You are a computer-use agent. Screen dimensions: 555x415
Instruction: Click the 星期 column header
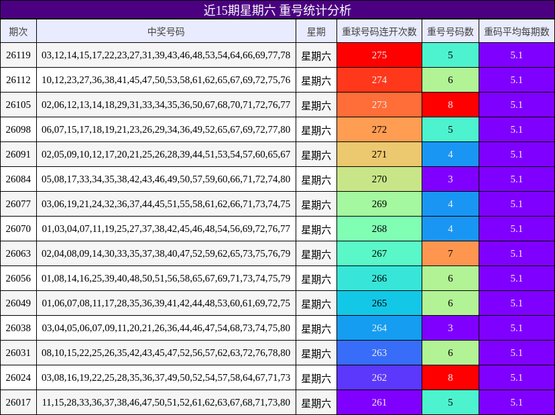tap(316, 31)
